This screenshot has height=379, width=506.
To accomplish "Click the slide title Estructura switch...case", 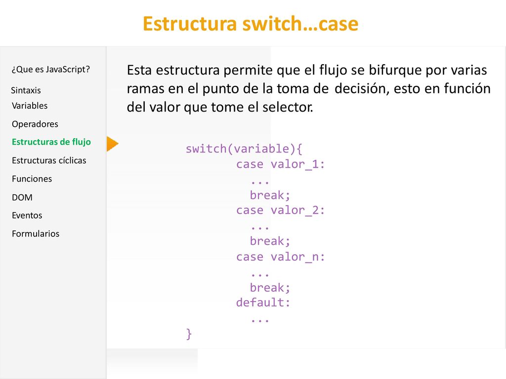I will [x=251, y=24].
